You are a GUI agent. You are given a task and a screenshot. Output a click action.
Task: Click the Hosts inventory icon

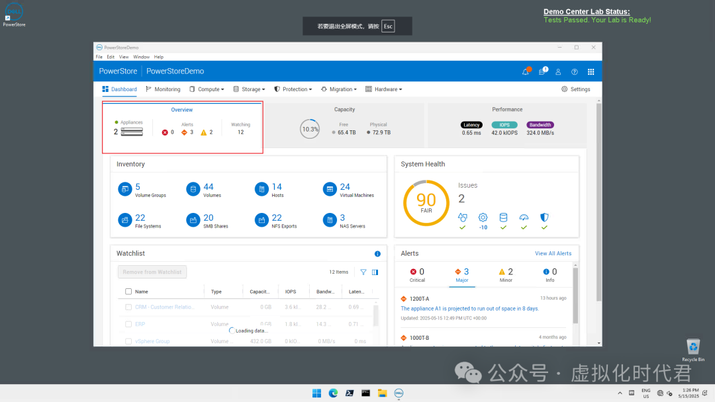(x=262, y=189)
